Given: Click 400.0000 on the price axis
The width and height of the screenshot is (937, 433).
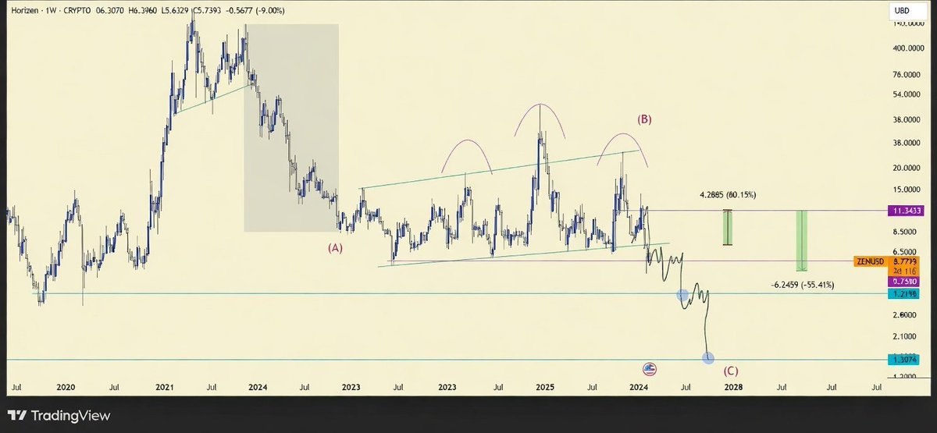Looking at the screenshot, I should click(909, 48).
